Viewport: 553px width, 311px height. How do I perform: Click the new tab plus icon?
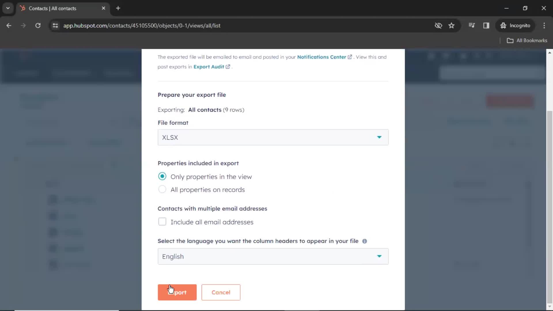point(118,8)
